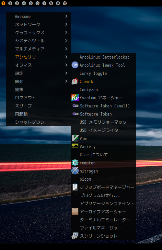Expand the オフィス submenu arrow
The width and height of the screenshot is (162, 250).
click(66, 65)
